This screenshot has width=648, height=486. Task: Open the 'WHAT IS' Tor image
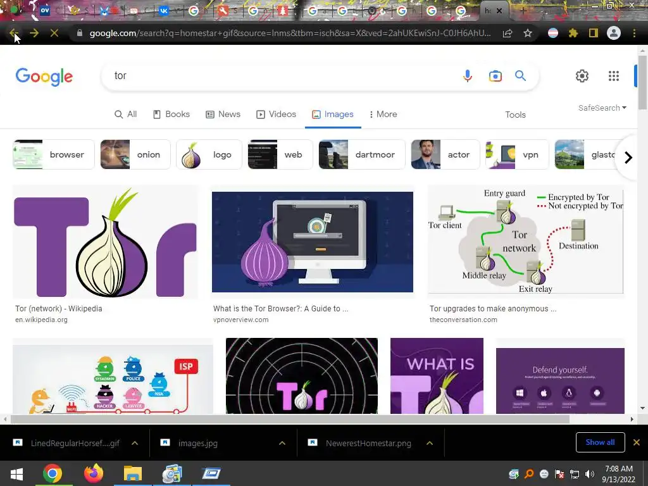point(437,376)
